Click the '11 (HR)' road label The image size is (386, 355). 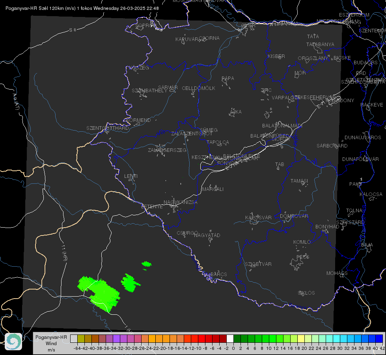point(64,252)
